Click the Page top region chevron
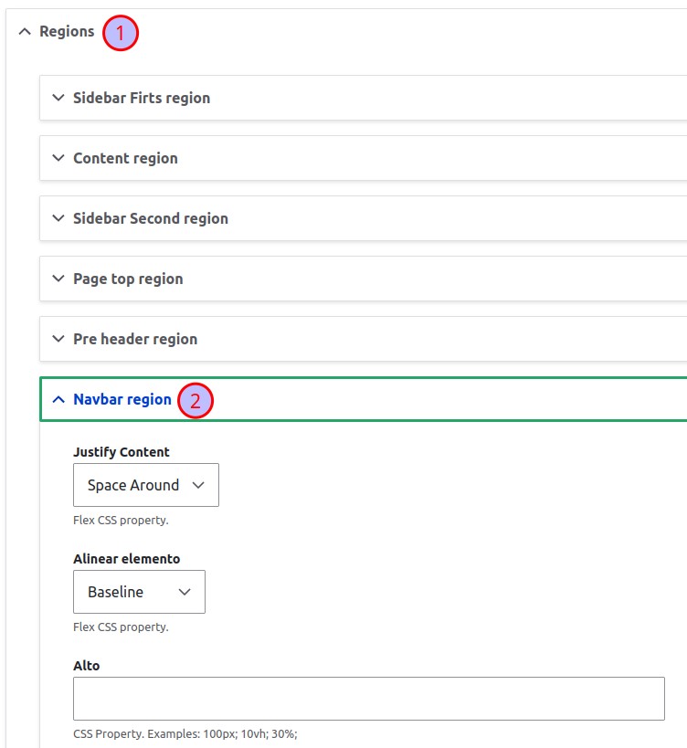This screenshot has height=748, width=687. point(58,279)
